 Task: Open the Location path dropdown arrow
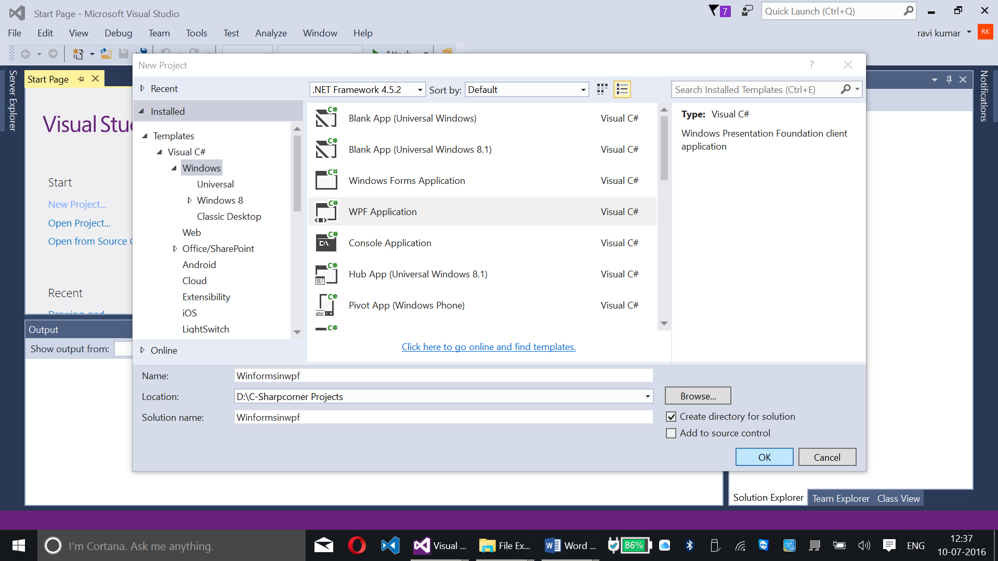click(x=648, y=396)
